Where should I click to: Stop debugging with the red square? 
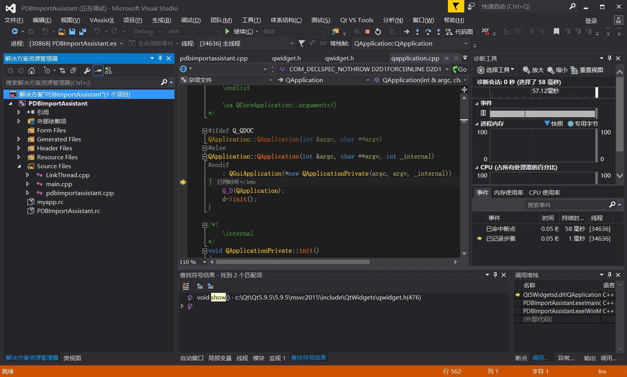[367, 32]
